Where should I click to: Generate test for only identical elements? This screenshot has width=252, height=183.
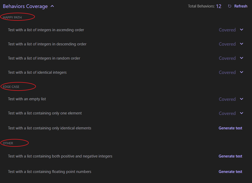pos(230,128)
